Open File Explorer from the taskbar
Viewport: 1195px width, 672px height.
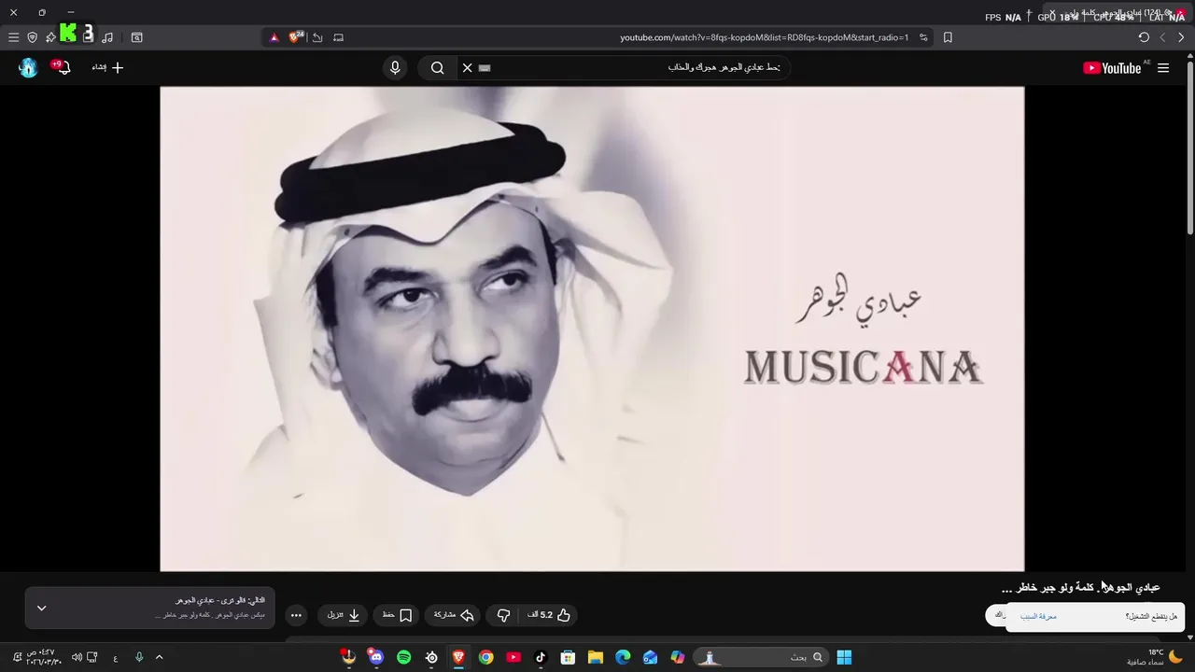pyautogui.click(x=596, y=657)
